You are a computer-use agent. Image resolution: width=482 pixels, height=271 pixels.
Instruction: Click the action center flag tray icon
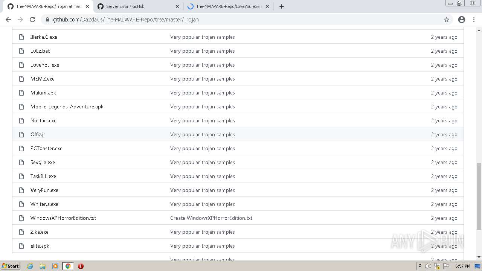446,266
